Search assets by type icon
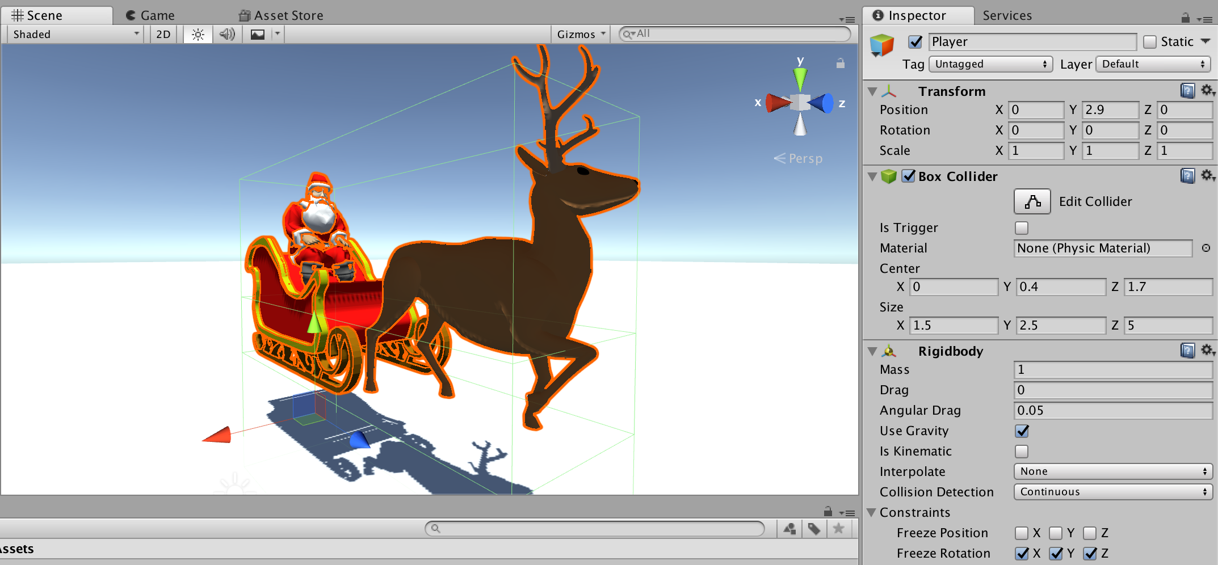Viewport: 1218px width, 565px height. pos(789,529)
